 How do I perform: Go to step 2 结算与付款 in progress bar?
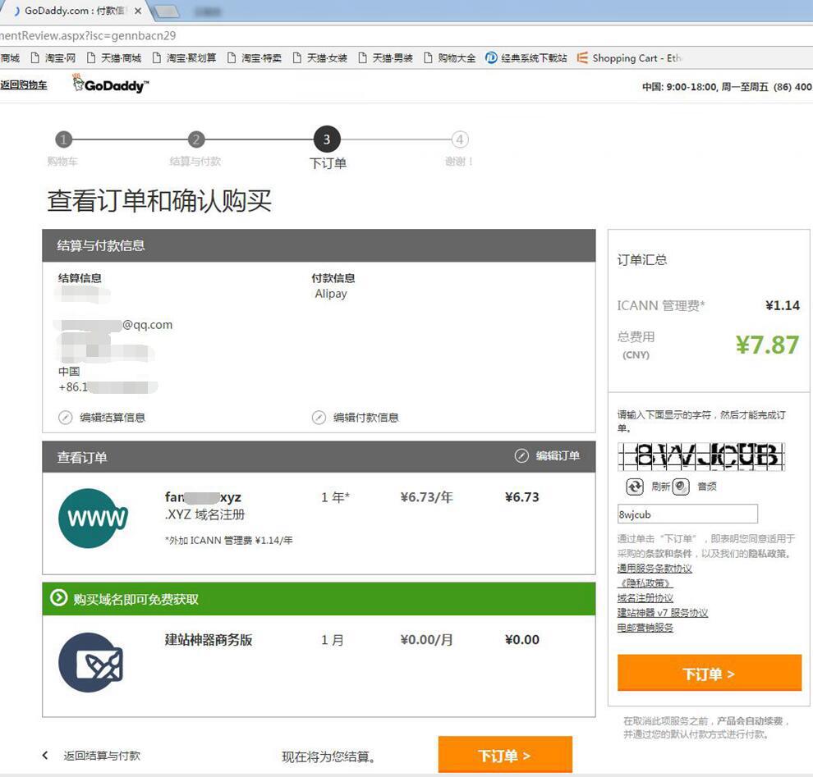pyautogui.click(x=195, y=139)
